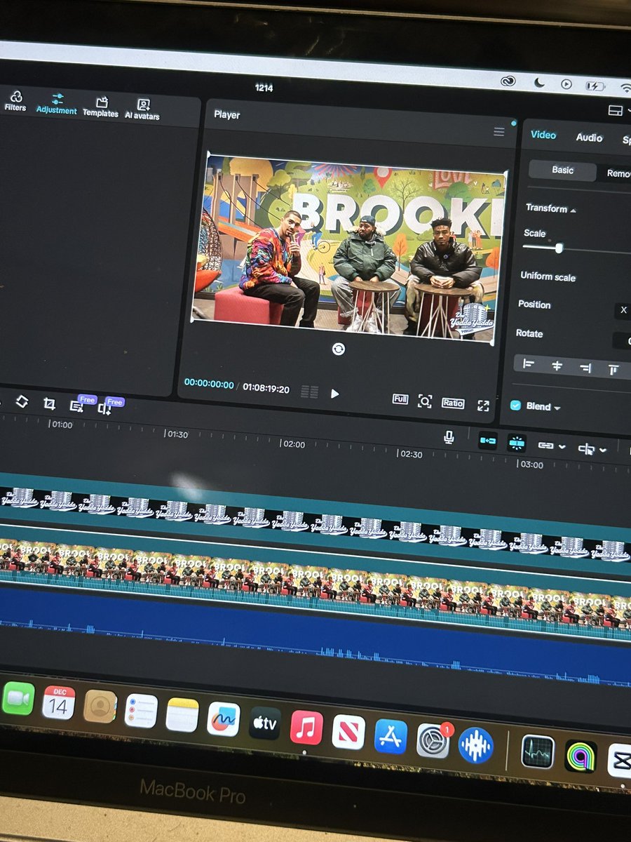Open FaceTime from the Dock
Screen dimensions: 631x842
click(18, 698)
